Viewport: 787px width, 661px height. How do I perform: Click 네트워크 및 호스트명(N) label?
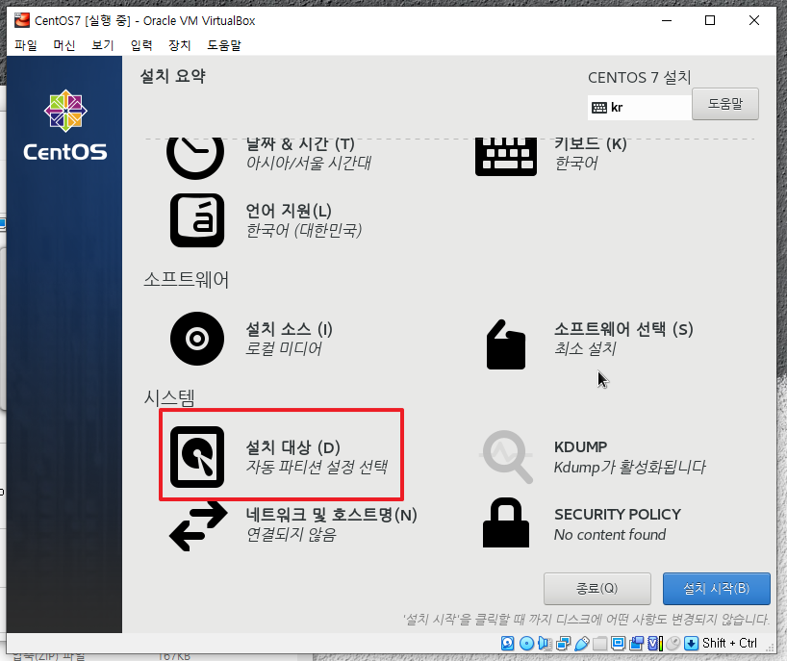point(331,515)
